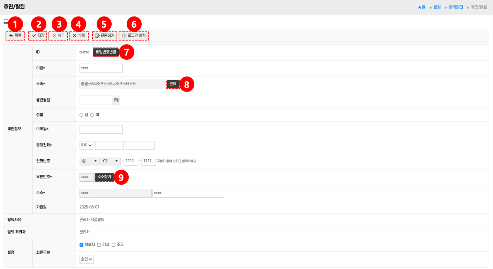The width and height of the screenshot is (493, 269).
Task: Click the 비밀번호변경 button
Action: (106, 52)
